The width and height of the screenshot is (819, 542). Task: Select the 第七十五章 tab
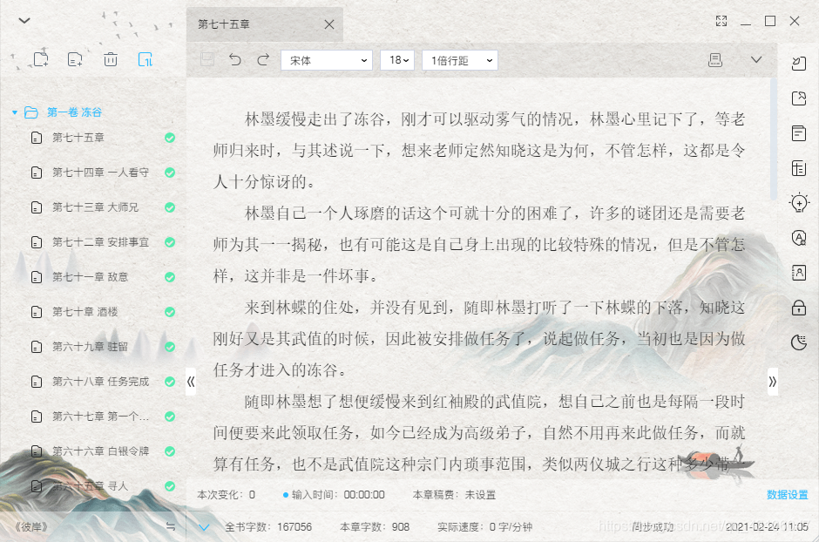coord(265,24)
